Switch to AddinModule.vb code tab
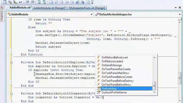 point(20,8)
